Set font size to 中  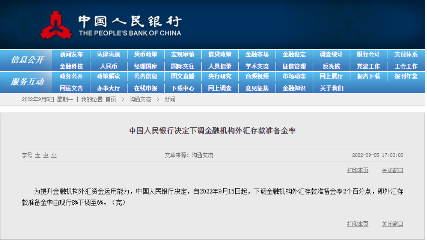(46, 155)
